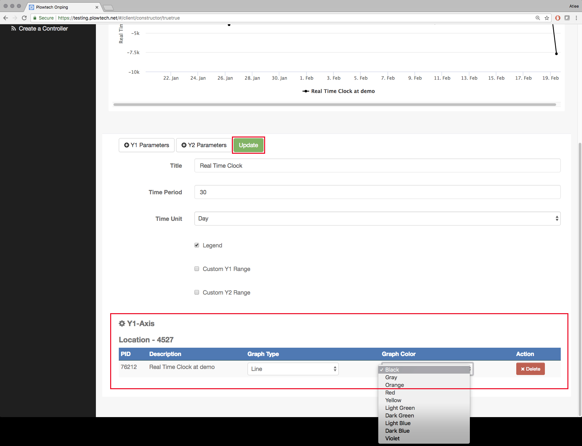
Task: Open the Chrome three-dot menu
Action: tap(576, 18)
